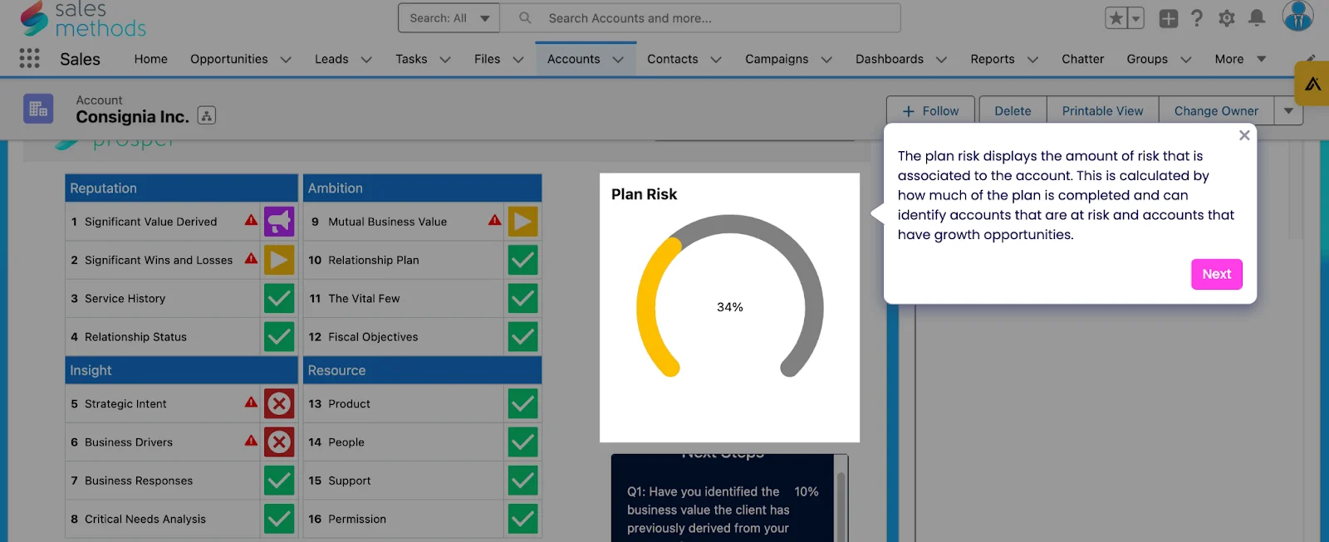The width and height of the screenshot is (1329, 542).
Task: Open the Groups tab
Action: [1147, 59]
